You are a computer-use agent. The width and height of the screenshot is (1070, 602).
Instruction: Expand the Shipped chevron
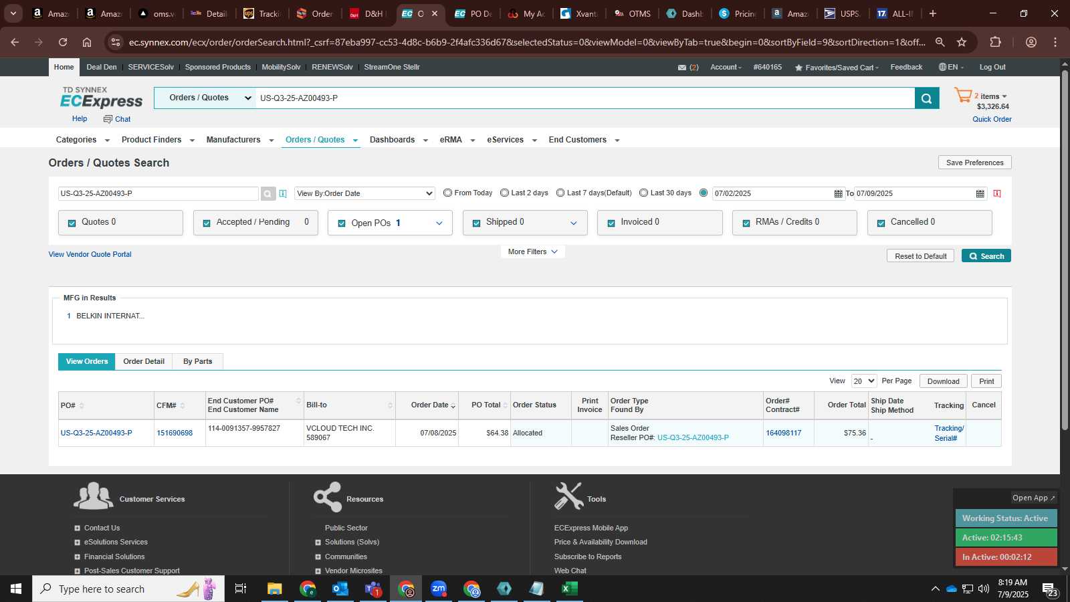[x=574, y=223]
